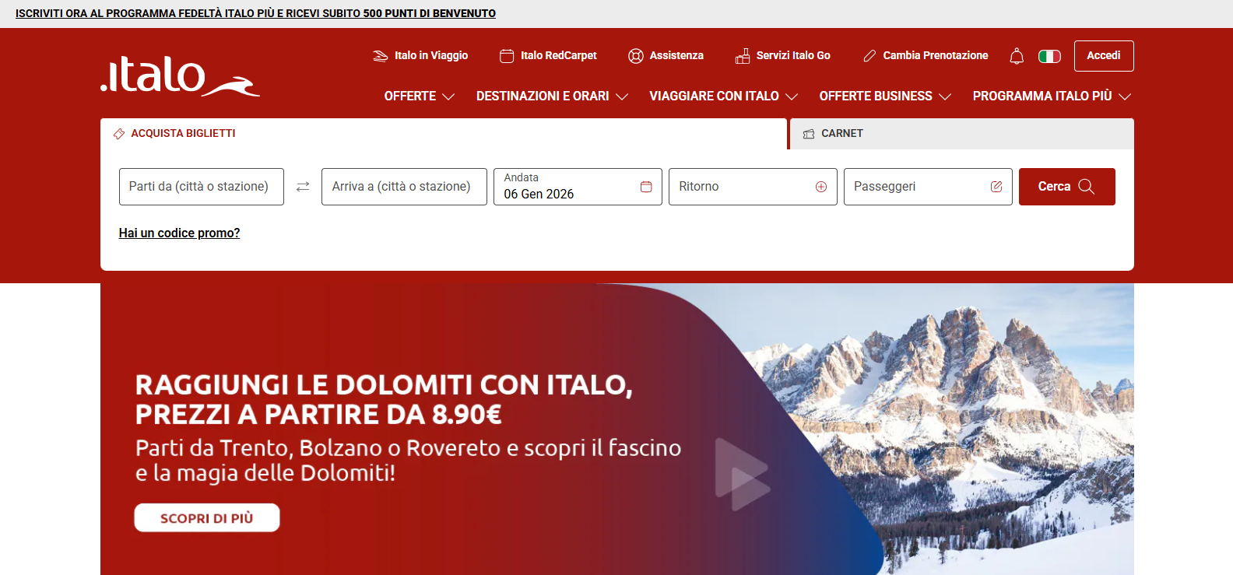1233x575 pixels.
Task: Click the notification bell icon
Action: (x=1017, y=56)
